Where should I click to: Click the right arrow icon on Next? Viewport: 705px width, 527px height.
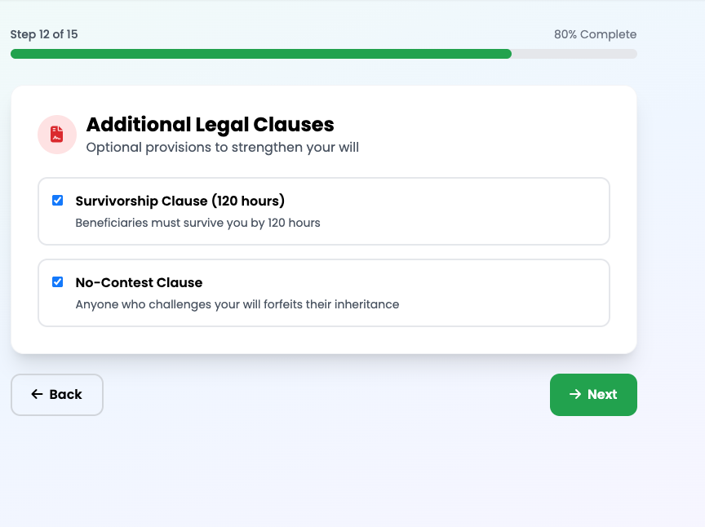(x=575, y=394)
